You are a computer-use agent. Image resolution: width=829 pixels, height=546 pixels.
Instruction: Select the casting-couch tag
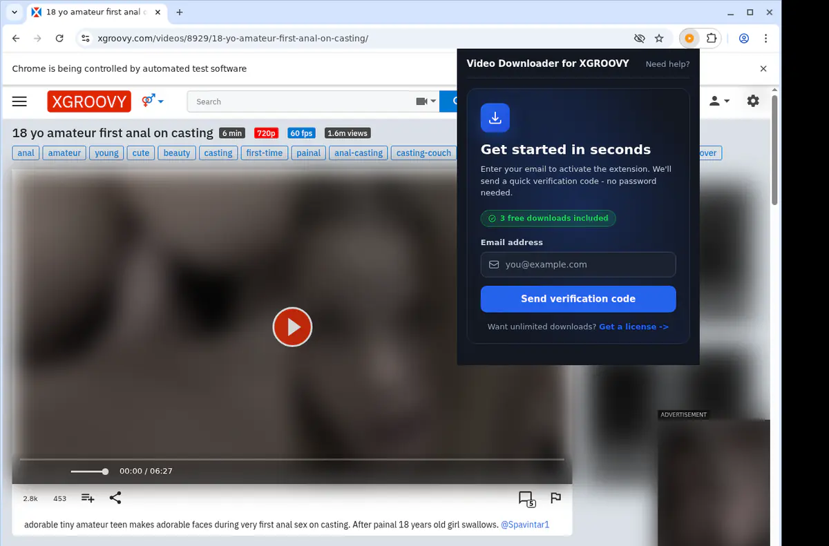pyautogui.click(x=423, y=153)
